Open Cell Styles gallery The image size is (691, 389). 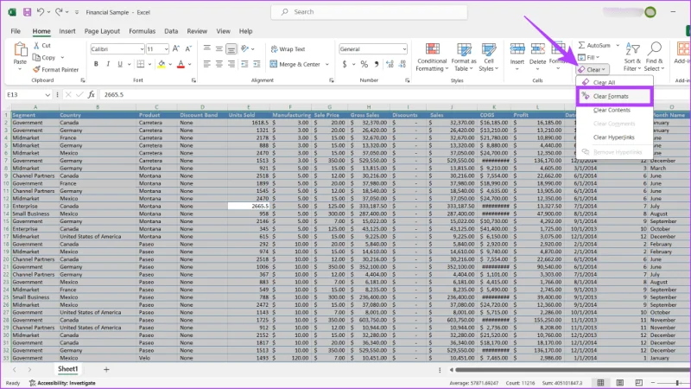489,57
